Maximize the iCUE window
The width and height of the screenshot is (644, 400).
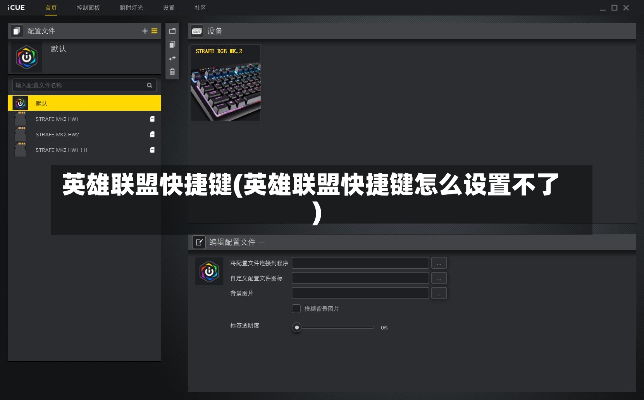(x=615, y=8)
